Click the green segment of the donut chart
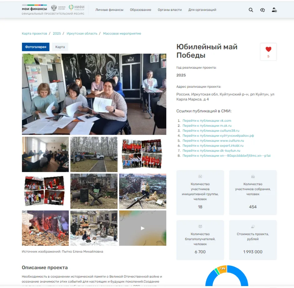The width and height of the screenshot is (294, 288). [x=217, y=272]
